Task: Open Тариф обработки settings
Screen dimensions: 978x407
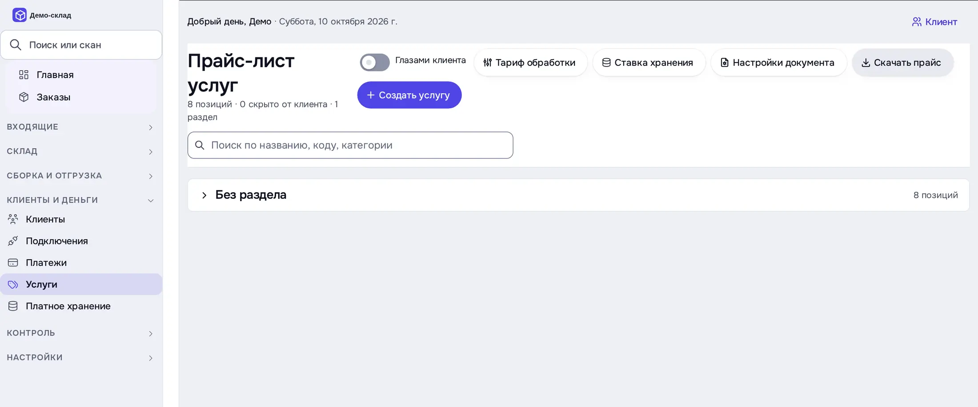Action: point(530,63)
